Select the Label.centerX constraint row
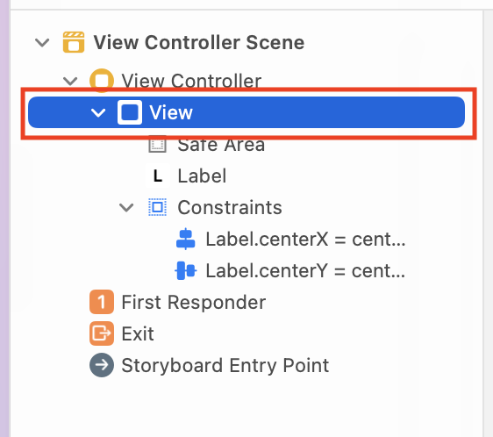This screenshot has height=437, width=493. [x=305, y=239]
